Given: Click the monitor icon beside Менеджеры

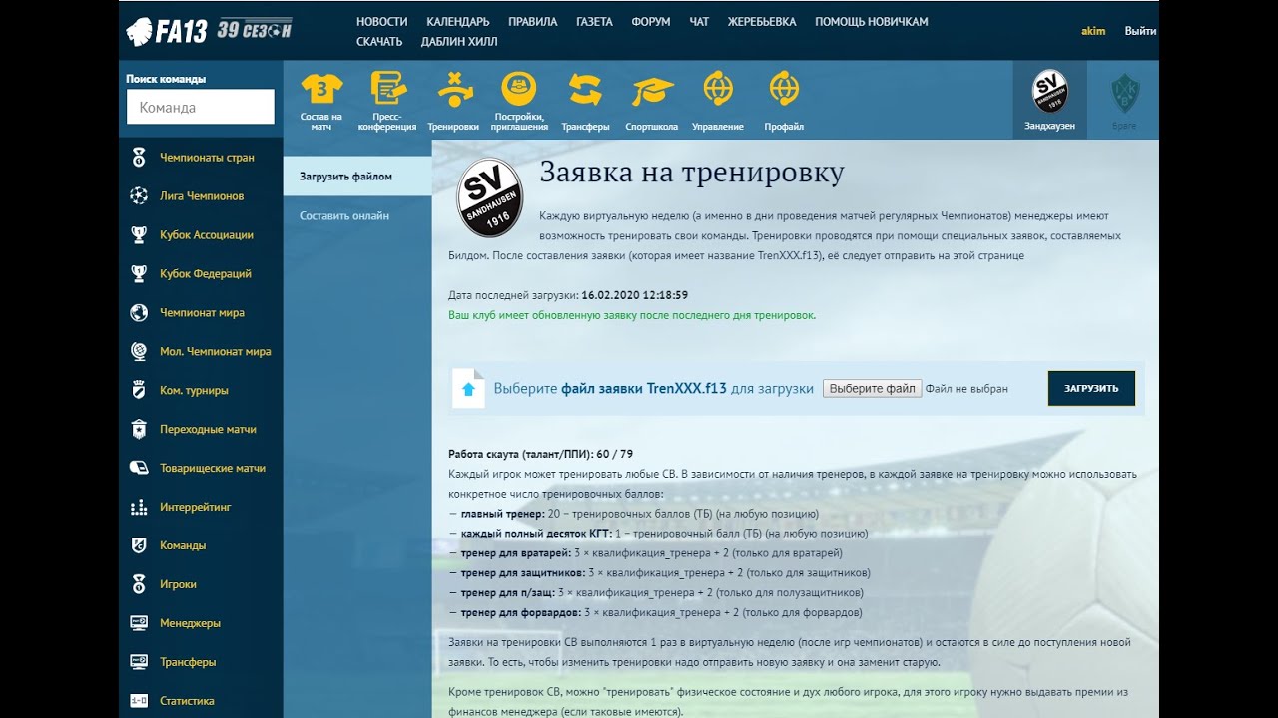Looking at the screenshot, I should (139, 623).
